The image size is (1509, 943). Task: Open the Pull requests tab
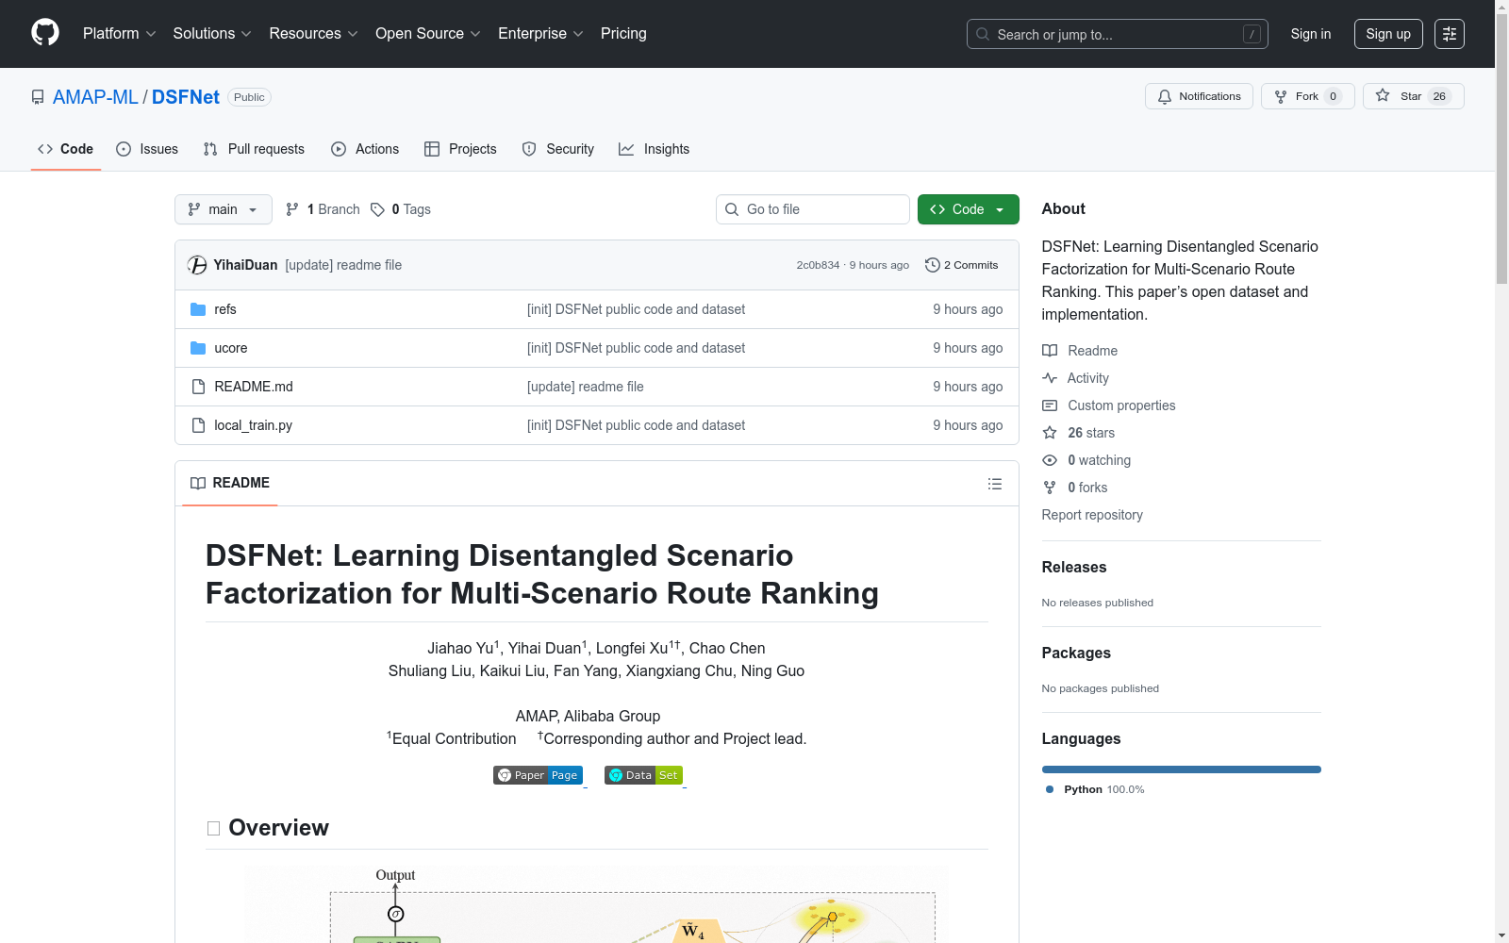click(x=254, y=149)
